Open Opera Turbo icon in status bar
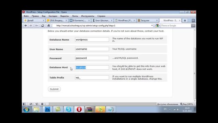Viewport: 218px width, 123px height. point(43,104)
